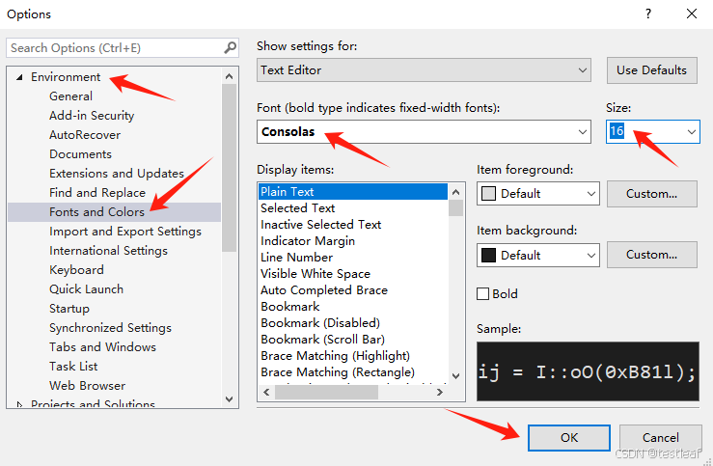Select Brace Matching (Rectangle) item
The image size is (713, 466).
(x=338, y=371)
